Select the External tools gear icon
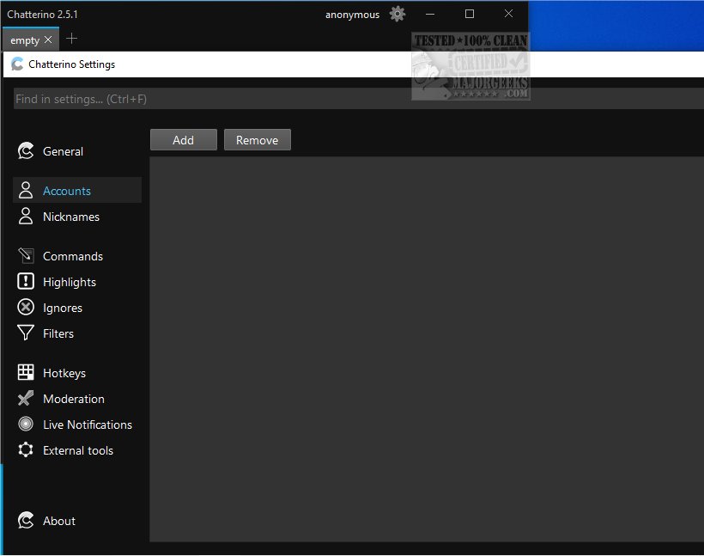This screenshot has height=556, width=704. pyautogui.click(x=26, y=450)
